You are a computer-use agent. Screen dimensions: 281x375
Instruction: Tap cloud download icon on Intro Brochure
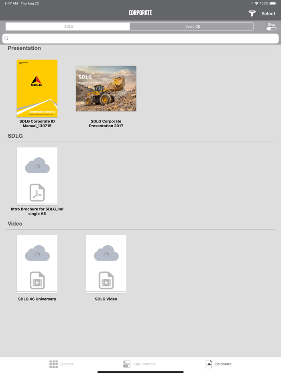point(37,165)
